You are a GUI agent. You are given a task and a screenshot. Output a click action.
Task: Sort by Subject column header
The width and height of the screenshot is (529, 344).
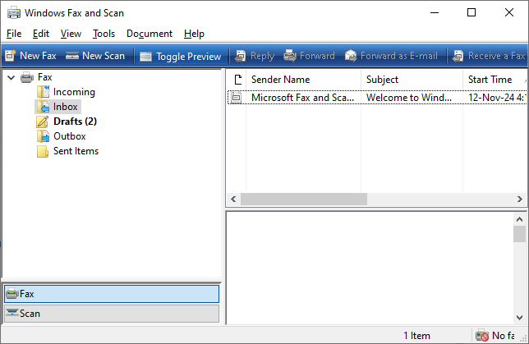412,80
